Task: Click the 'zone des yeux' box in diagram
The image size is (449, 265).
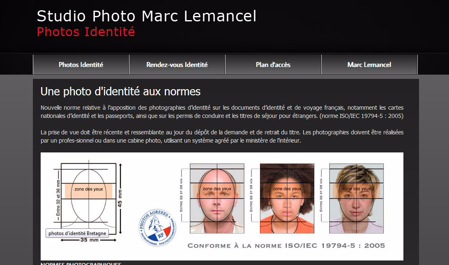Action: (x=89, y=191)
